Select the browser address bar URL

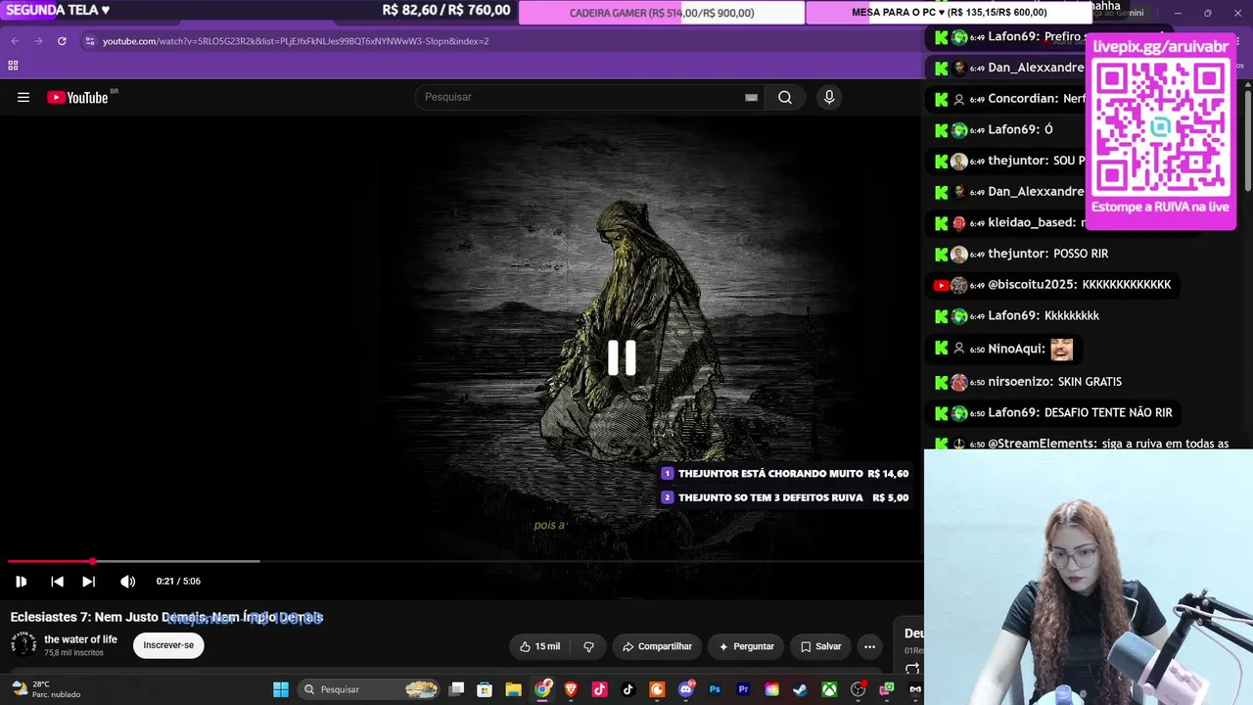tap(296, 41)
